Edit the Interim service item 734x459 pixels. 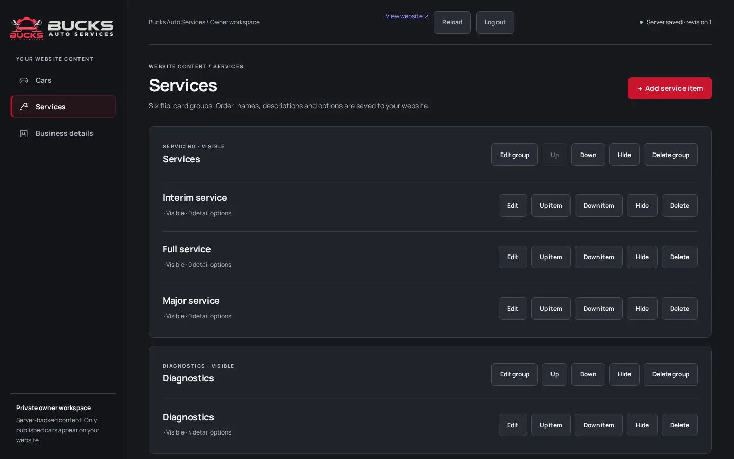click(513, 206)
